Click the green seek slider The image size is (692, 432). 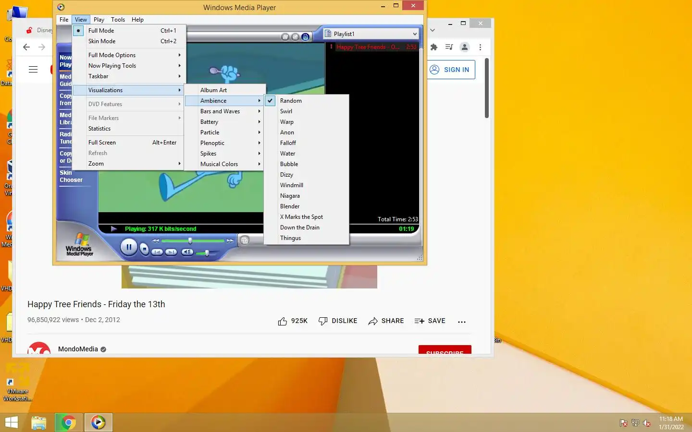tap(193, 241)
